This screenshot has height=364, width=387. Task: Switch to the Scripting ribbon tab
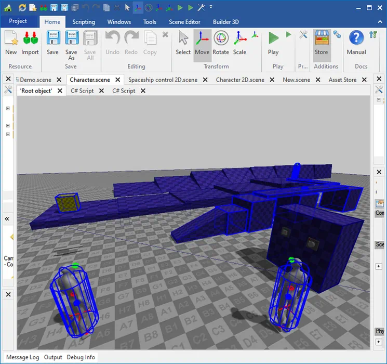point(84,22)
